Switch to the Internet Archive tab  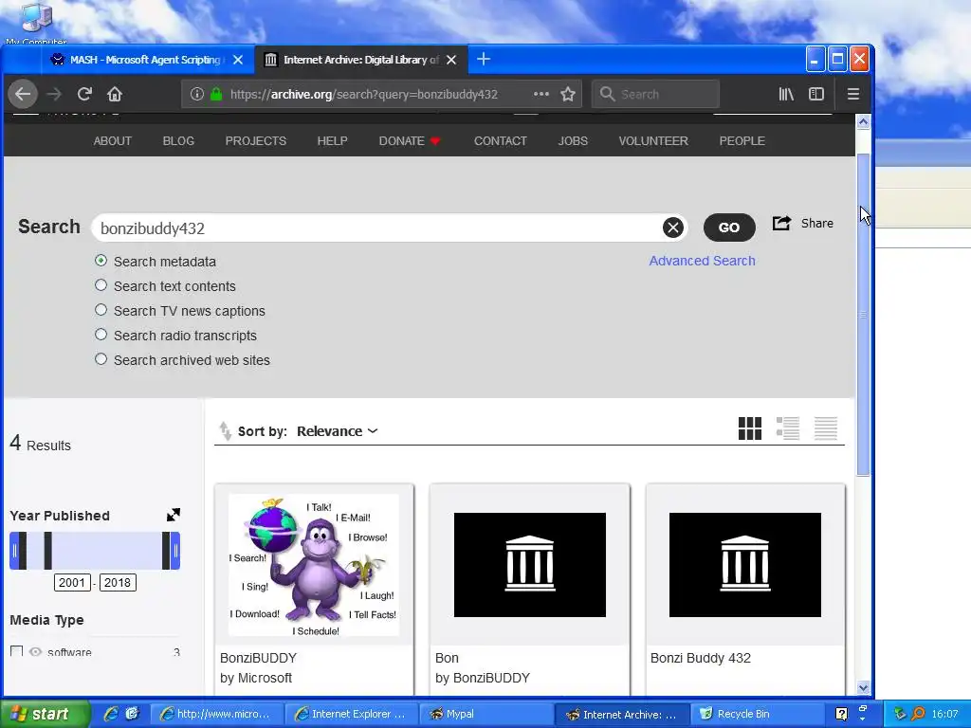click(360, 60)
